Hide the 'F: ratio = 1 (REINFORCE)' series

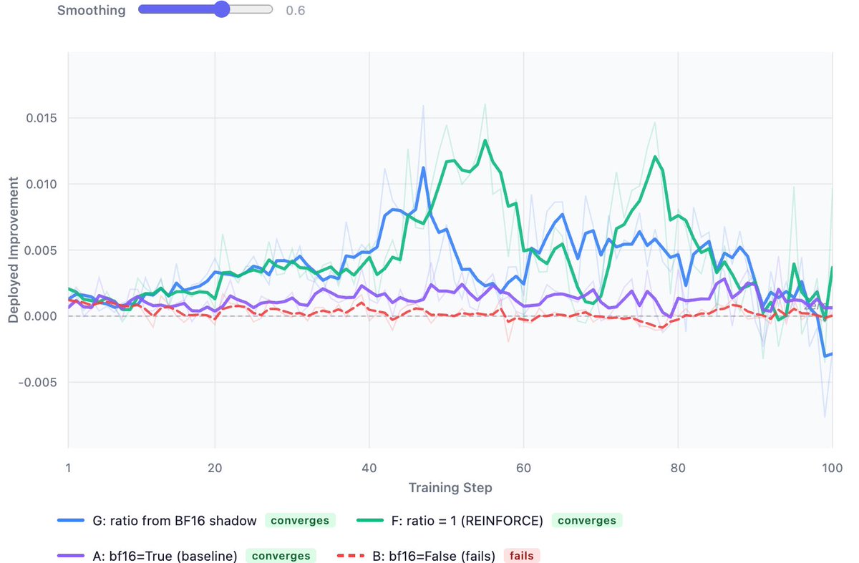coord(465,521)
